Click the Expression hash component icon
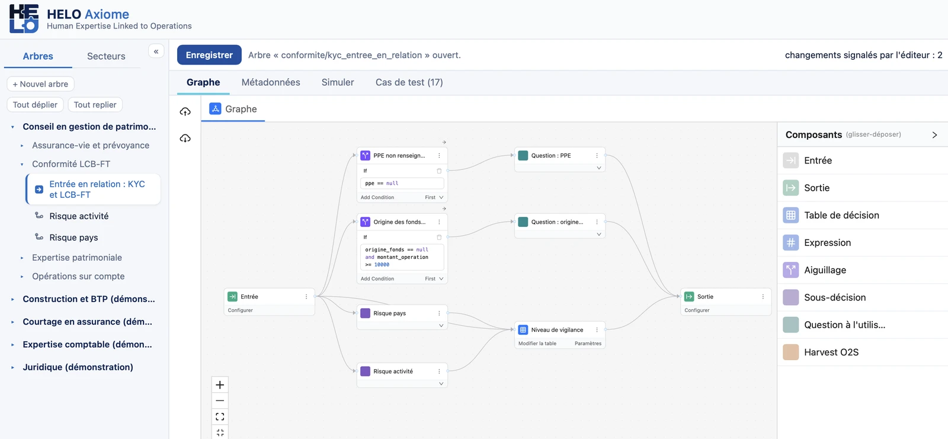 [790, 242]
